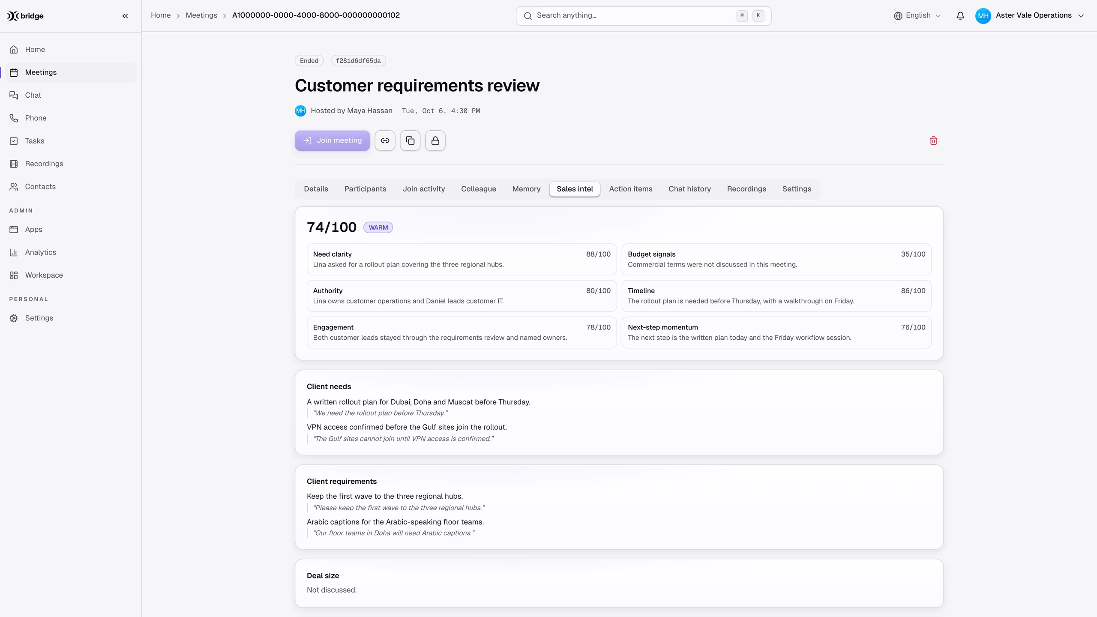Open Chat in the sidebar
Screen dimensions: 1097x617
coord(70,95)
